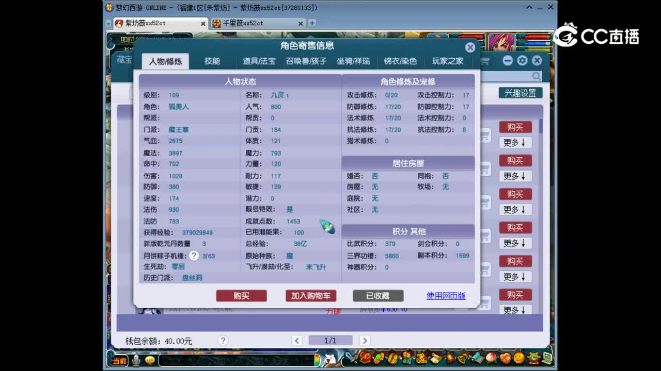
Task: Go to the previous listing page
Action: pyautogui.click(x=297, y=341)
